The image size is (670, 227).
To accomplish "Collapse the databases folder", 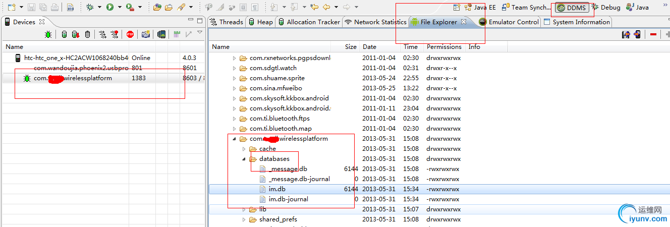I will pos(244,159).
